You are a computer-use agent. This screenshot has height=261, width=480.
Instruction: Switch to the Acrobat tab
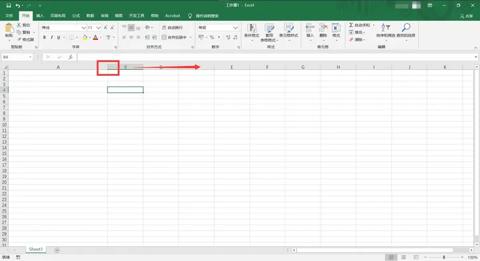pos(173,15)
